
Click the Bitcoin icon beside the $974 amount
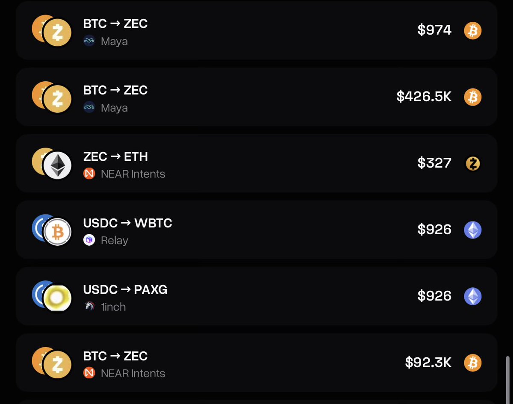click(x=472, y=30)
